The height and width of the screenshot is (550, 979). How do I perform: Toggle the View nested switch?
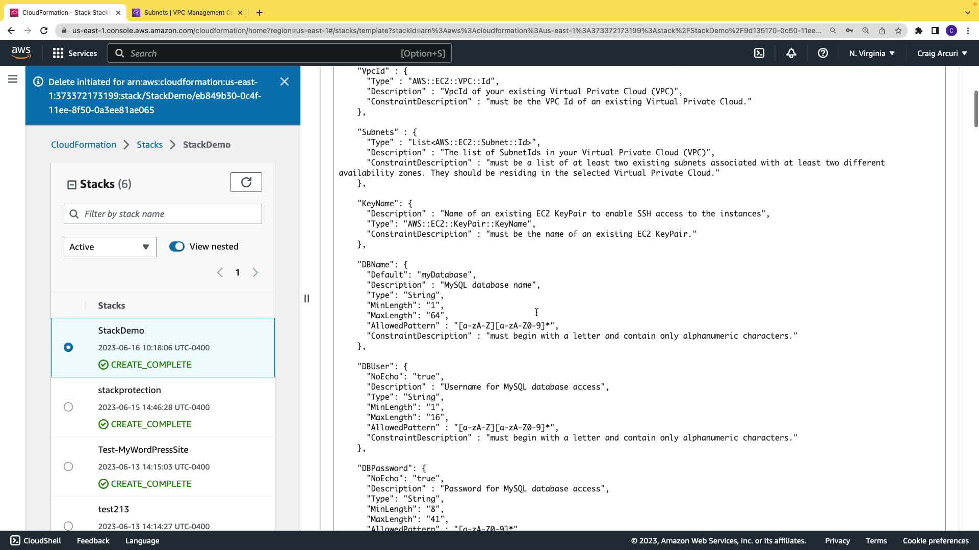coord(177,246)
